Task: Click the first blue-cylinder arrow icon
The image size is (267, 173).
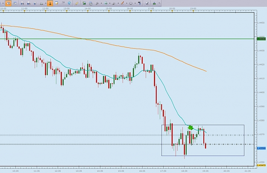Action: (22, 3)
